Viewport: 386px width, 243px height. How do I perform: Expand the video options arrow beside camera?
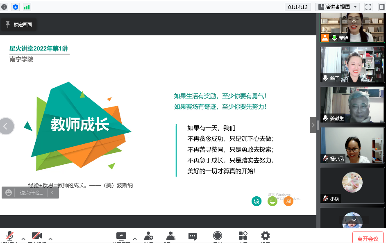50,238
